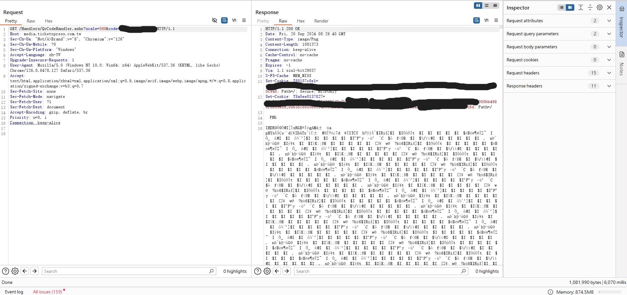The width and height of the screenshot is (627, 295).
Task: Open the Event log
Action: pyautogui.click(x=14, y=292)
